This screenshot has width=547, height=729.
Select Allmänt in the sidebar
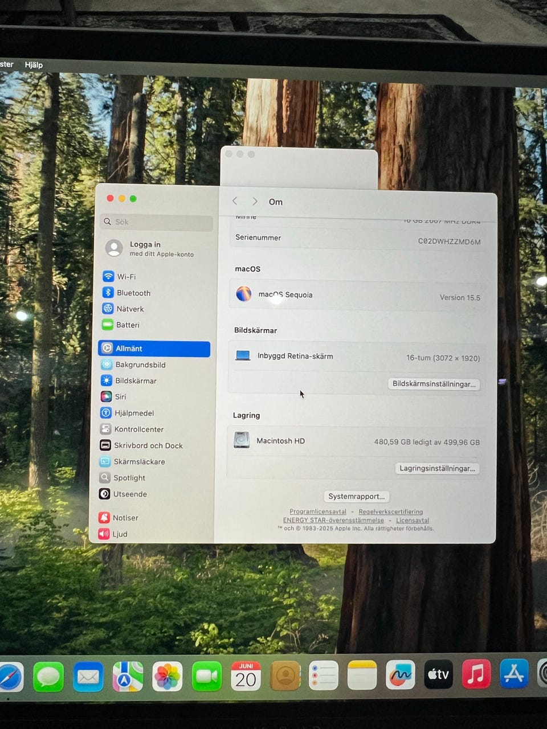pos(154,349)
